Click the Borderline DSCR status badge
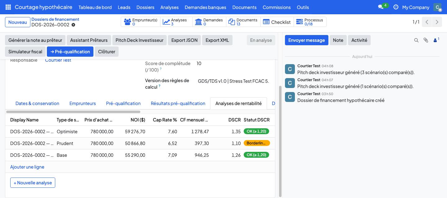 [x=257, y=143]
